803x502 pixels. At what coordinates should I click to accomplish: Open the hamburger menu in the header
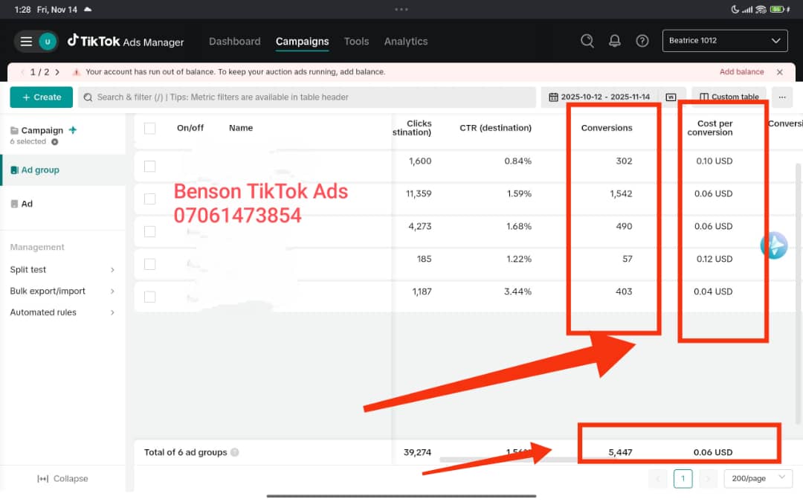point(26,42)
